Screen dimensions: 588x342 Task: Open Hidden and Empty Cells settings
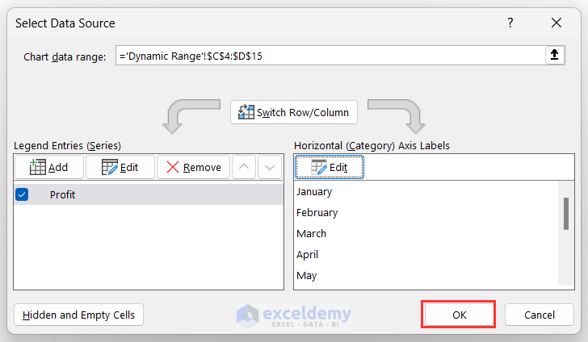(79, 315)
